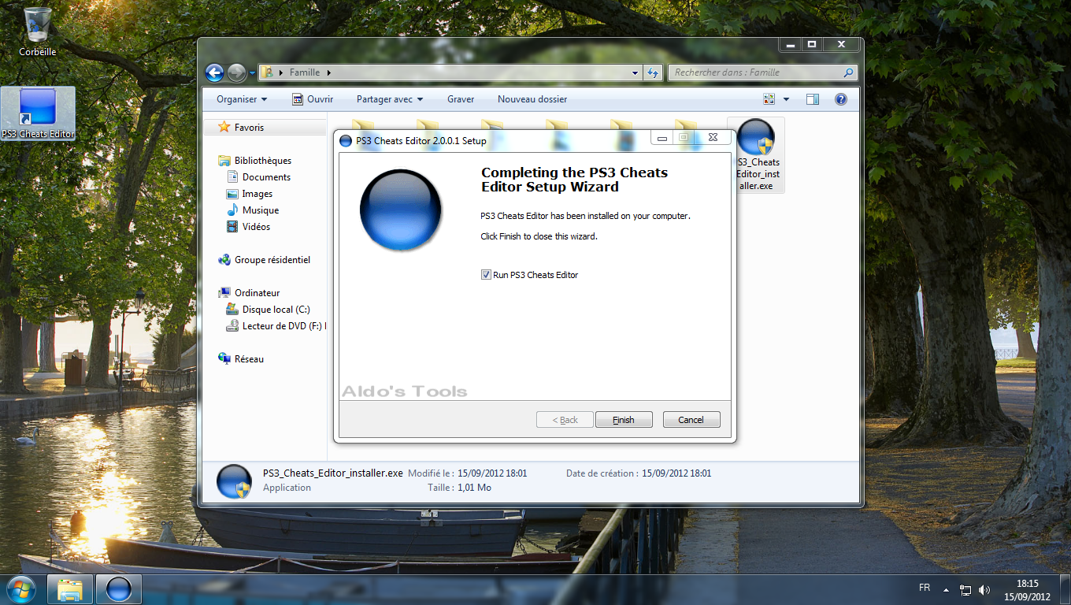Open Organiser dropdown menu
The image size is (1071, 605).
(242, 99)
